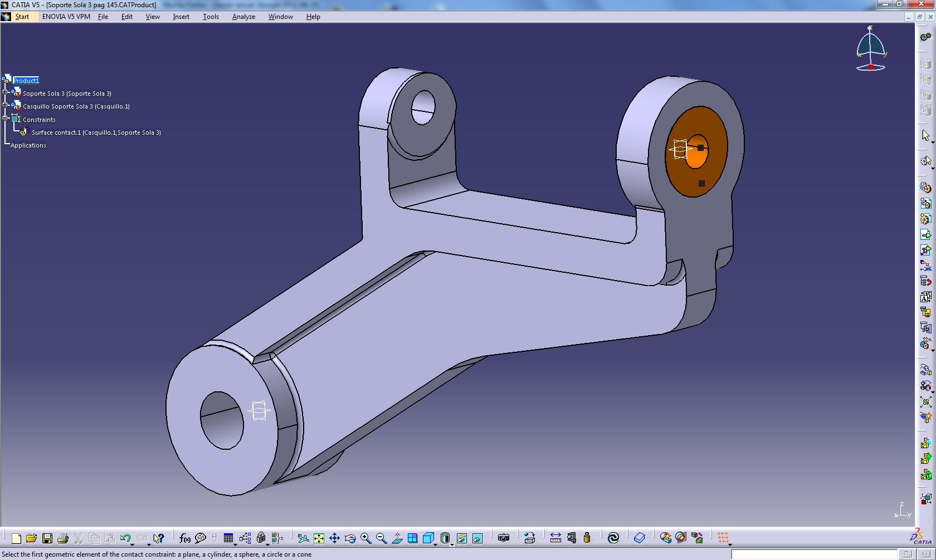This screenshot has height=560, width=936.
Task: Open the Window menu
Action: click(x=281, y=17)
